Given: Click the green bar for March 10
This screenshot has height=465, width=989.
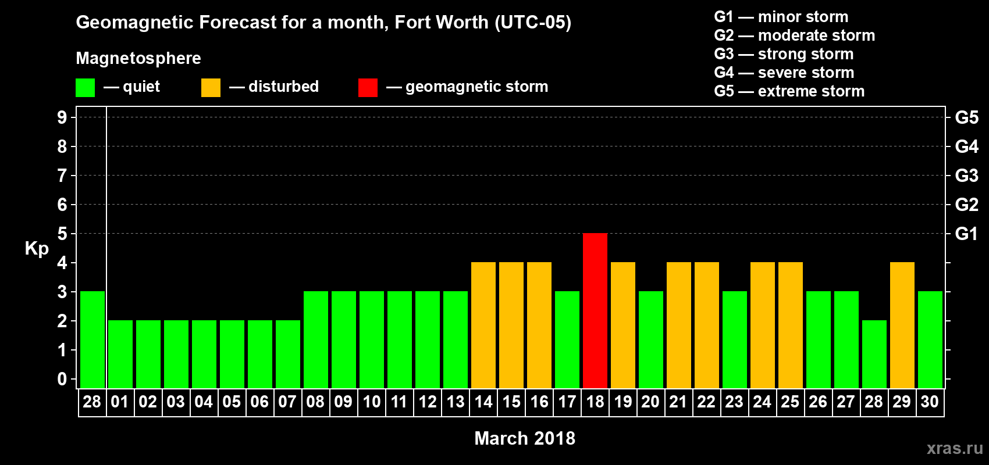Looking at the screenshot, I should (x=372, y=339).
